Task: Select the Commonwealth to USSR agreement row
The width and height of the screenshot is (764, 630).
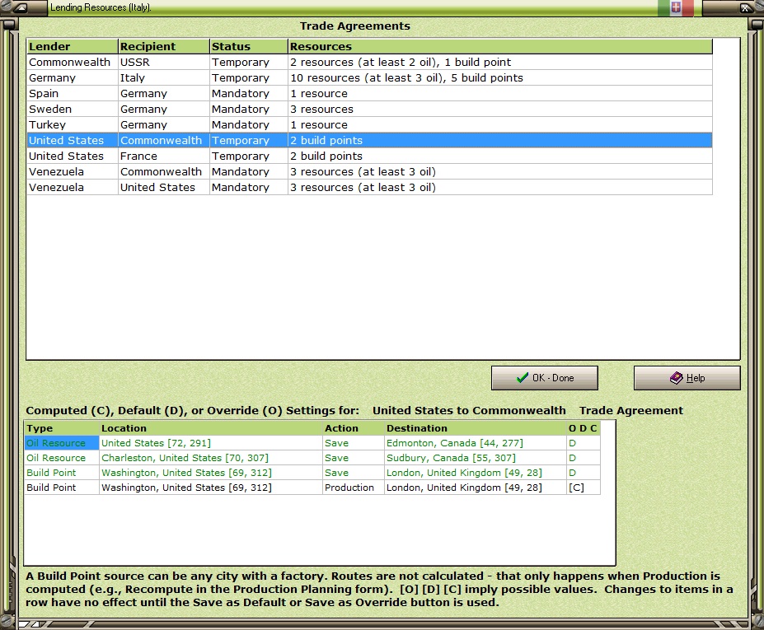Action: pos(369,62)
